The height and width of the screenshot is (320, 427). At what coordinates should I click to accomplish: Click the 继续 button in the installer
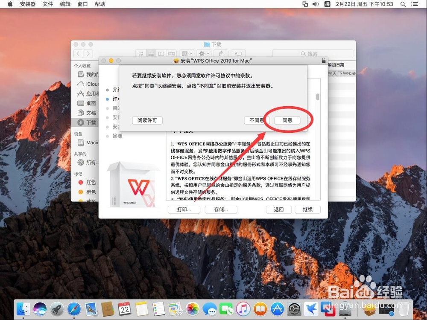tap(308, 209)
